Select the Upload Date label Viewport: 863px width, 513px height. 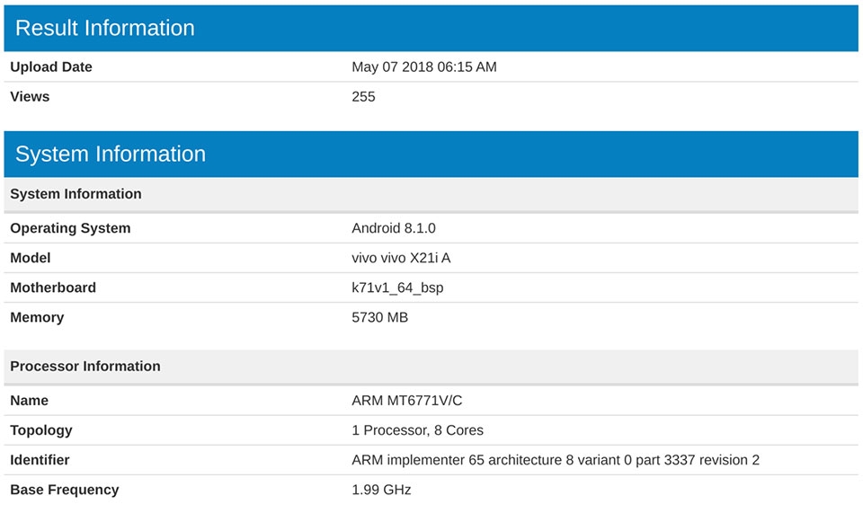coord(51,67)
